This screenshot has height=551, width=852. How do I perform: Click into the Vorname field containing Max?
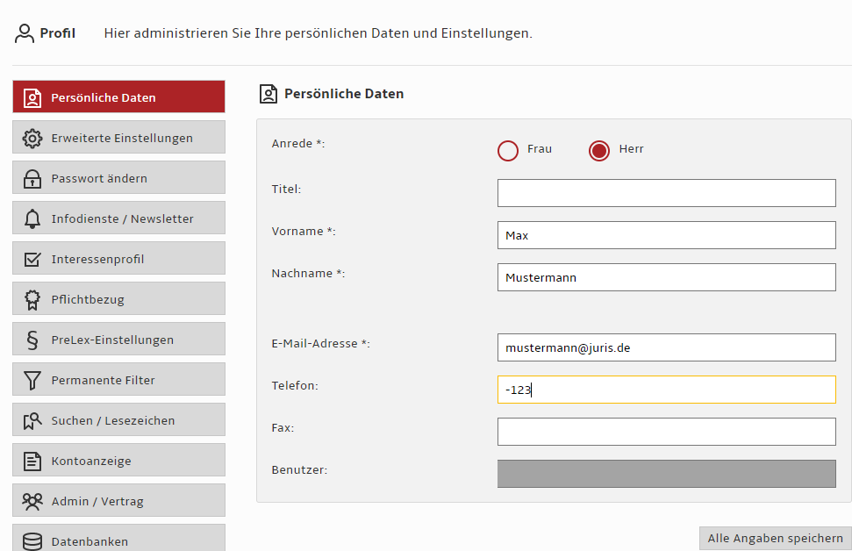click(666, 235)
